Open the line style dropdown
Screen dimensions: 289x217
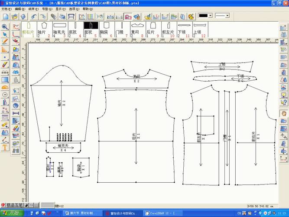pos(227,16)
